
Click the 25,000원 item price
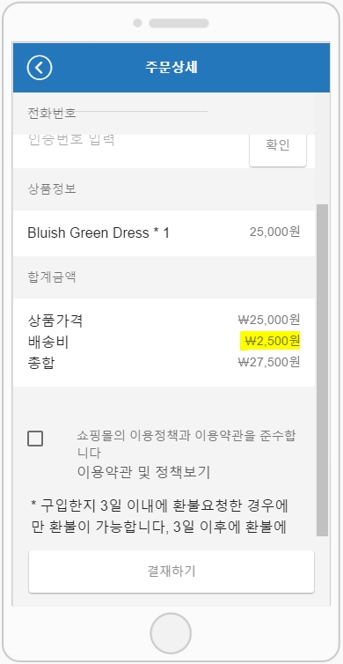point(275,232)
